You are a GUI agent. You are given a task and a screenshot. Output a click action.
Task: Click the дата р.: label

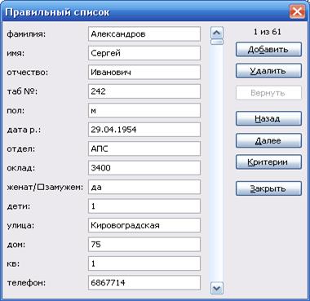[23, 130]
